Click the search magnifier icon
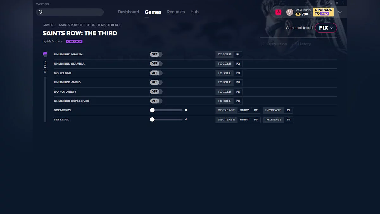The image size is (380, 214). 41,12
